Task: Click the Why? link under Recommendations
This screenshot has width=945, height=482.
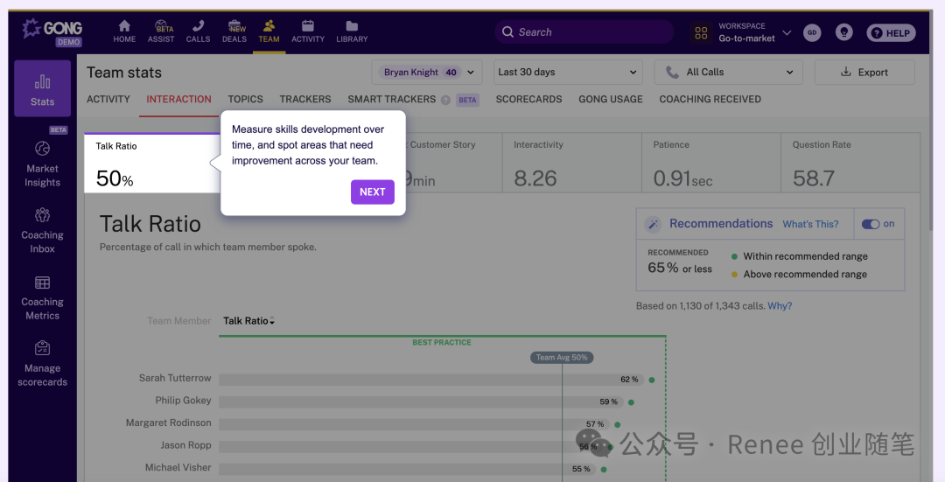Action: pyautogui.click(x=780, y=306)
